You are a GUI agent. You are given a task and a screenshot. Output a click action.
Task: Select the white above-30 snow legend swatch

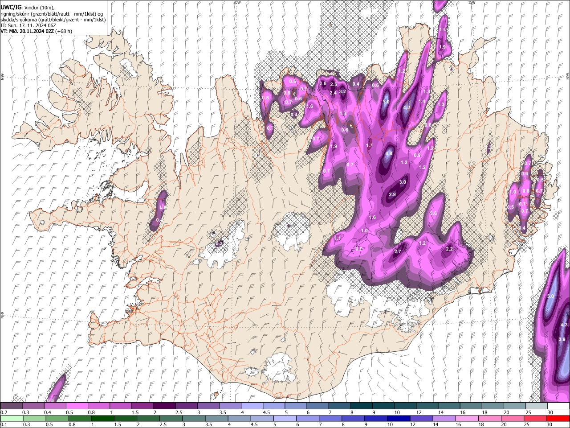[558, 406]
